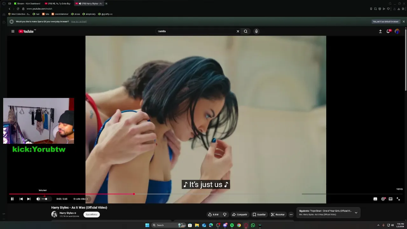Expand the 'En este video' chapters chevron
The height and width of the screenshot is (229, 407).
[87, 199]
